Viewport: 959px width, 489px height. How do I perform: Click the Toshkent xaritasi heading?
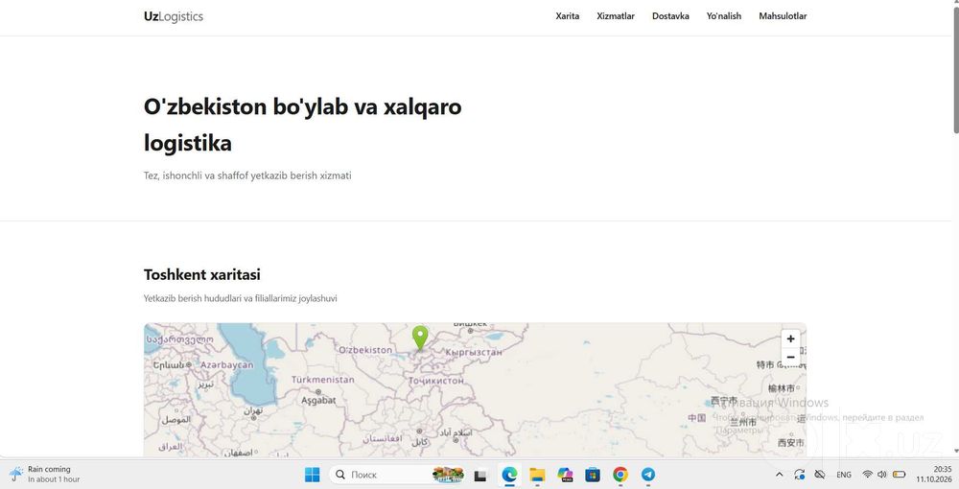[201, 274]
